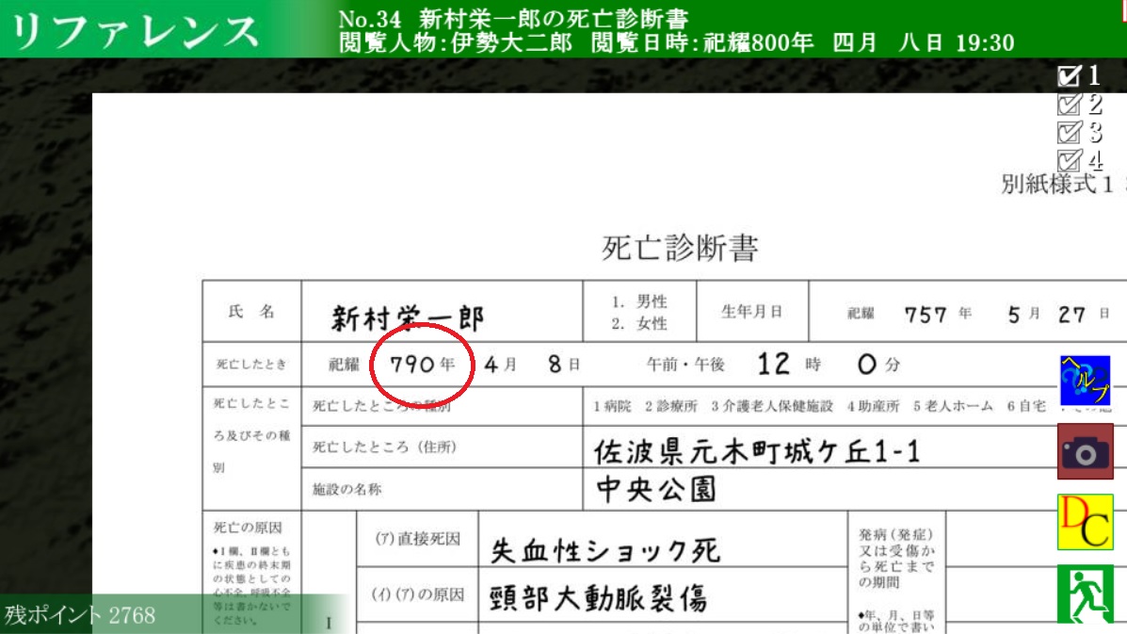Click the cause 頸部大動脈裂傷
Viewport: 1127px width, 634px height.
pos(599,597)
